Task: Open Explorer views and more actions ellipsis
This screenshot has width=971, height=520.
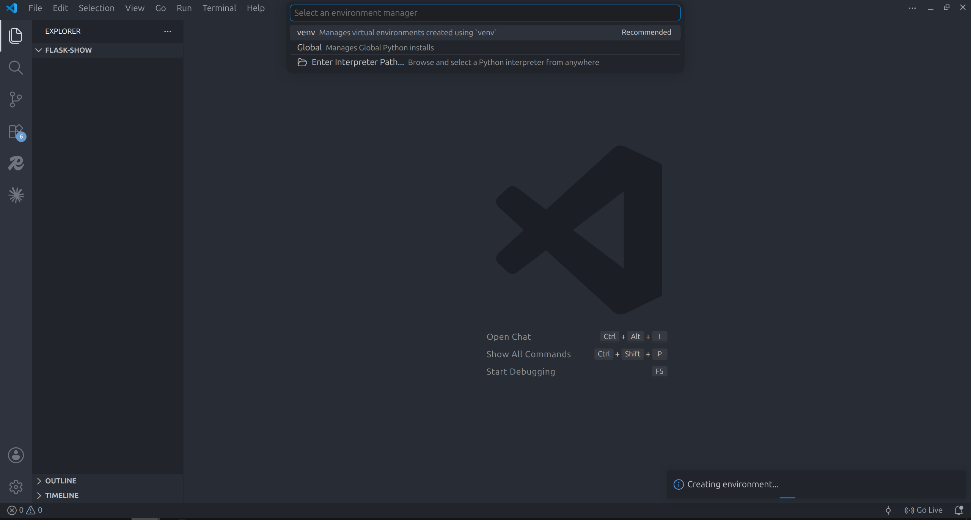Action: pyautogui.click(x=168, y=31)
